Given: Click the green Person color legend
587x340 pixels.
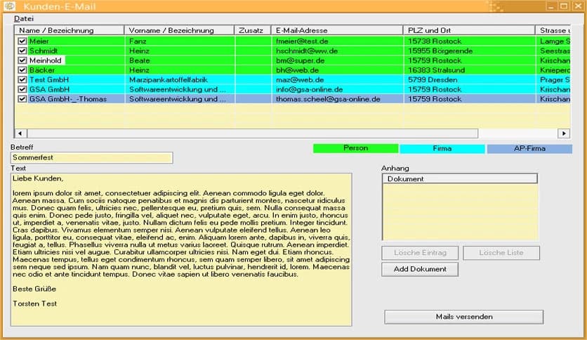Looking at the screenshot, I should pyautogui.click(x=355, y=148).
